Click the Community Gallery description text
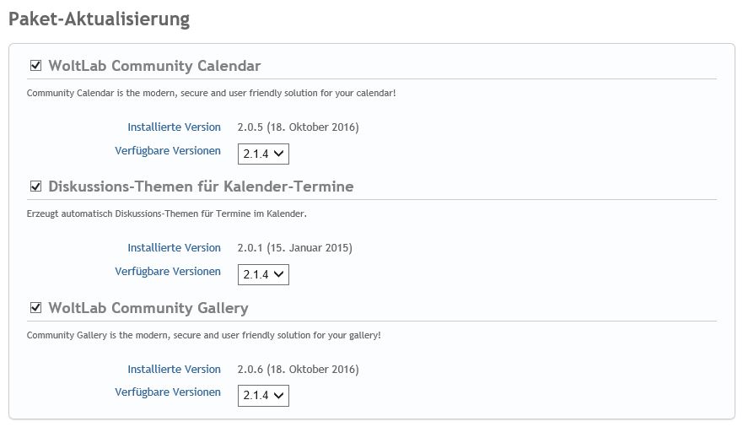Viewport: 743px width, 427px height. tap(203, 335)
